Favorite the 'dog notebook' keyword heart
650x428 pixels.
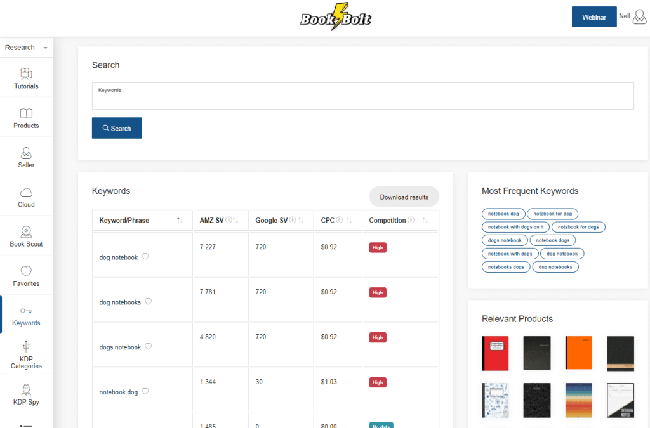[x=144, y=257]
